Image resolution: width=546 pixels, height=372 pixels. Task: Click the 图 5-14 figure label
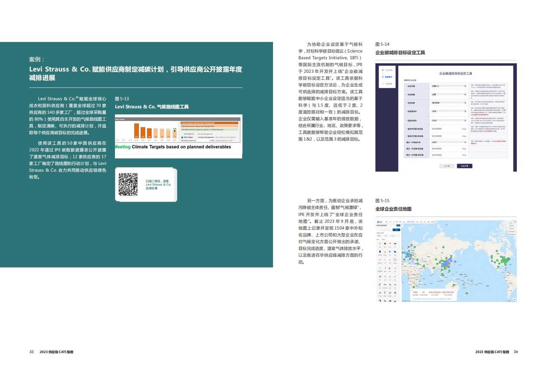click(382, 44)
